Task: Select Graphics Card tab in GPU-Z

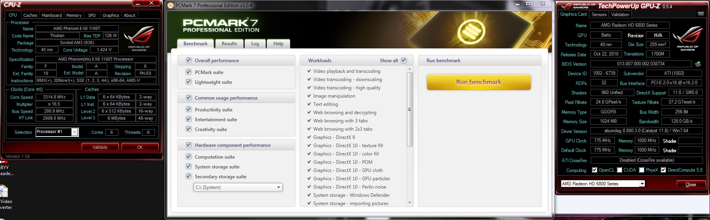Action: click(x=573, y=14)
